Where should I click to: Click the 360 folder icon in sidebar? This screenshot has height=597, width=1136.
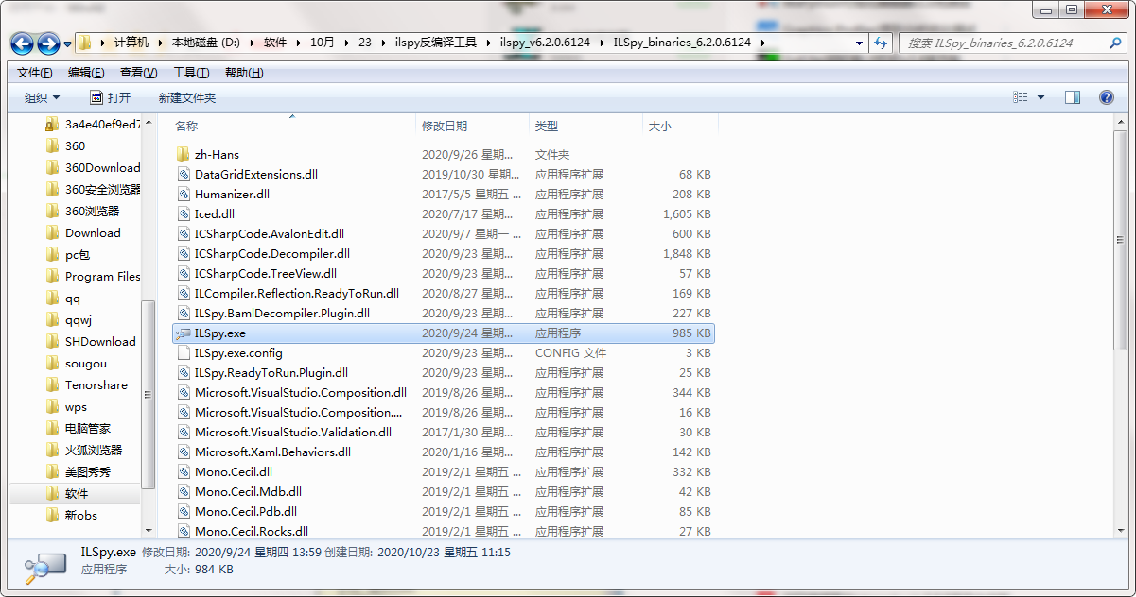tap(52, 145)
